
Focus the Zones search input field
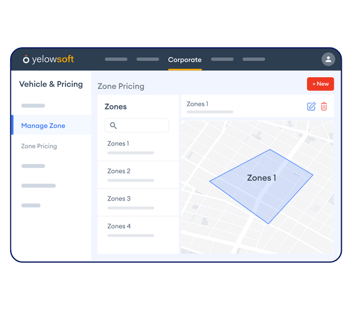tap(141, 125)
